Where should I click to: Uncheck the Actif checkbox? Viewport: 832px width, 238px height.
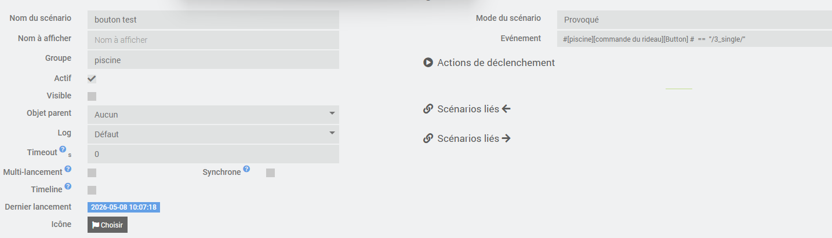point(92,79)
